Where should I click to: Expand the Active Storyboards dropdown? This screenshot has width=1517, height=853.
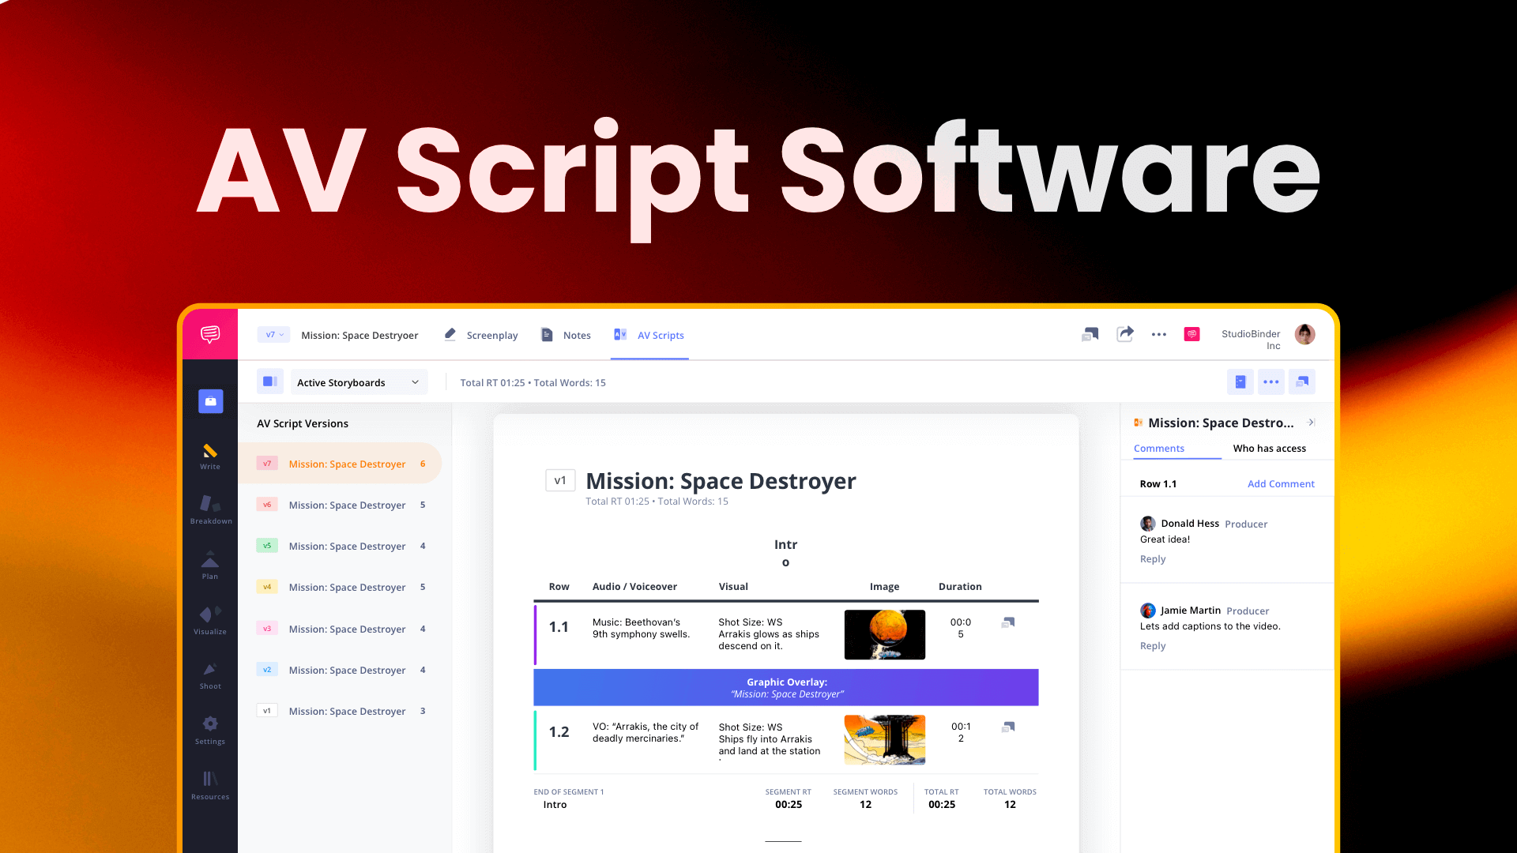pyautogui.click(x=358, y=381)
